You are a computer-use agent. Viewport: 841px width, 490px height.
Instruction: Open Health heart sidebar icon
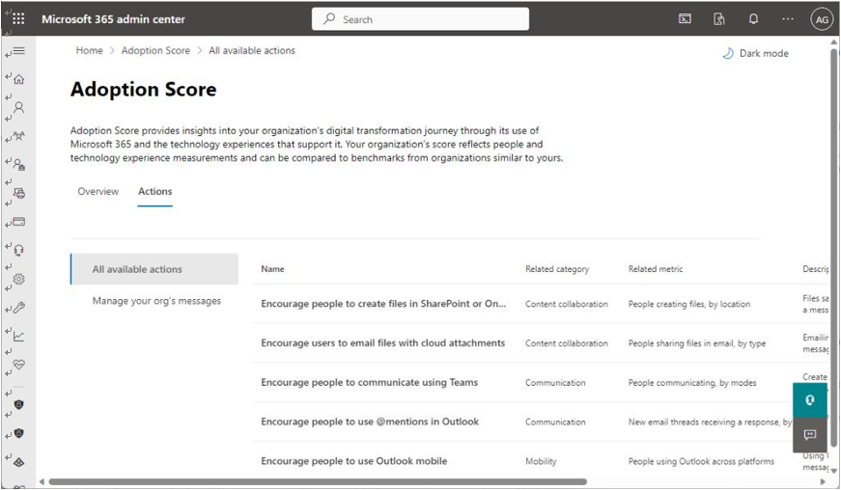pos(18,365)
